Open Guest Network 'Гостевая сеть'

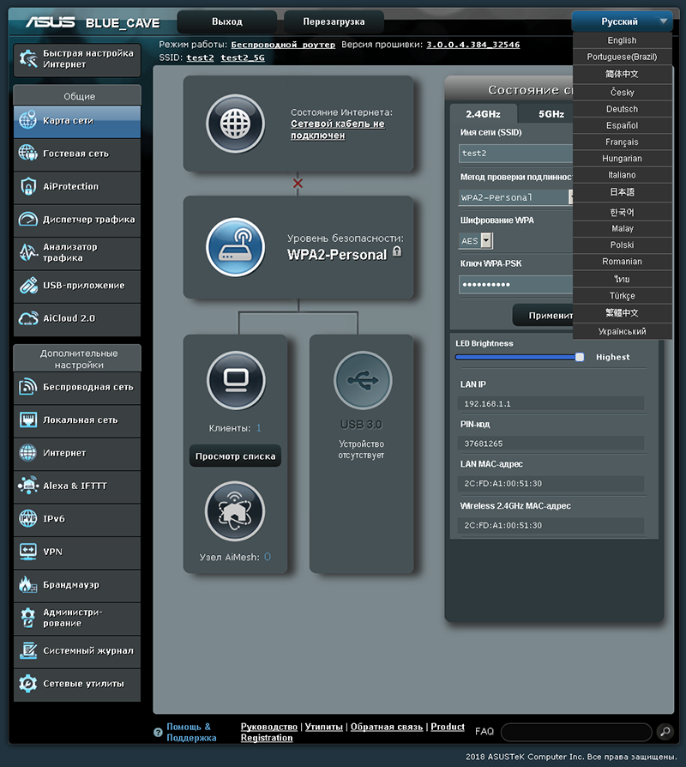pos(77,154)
